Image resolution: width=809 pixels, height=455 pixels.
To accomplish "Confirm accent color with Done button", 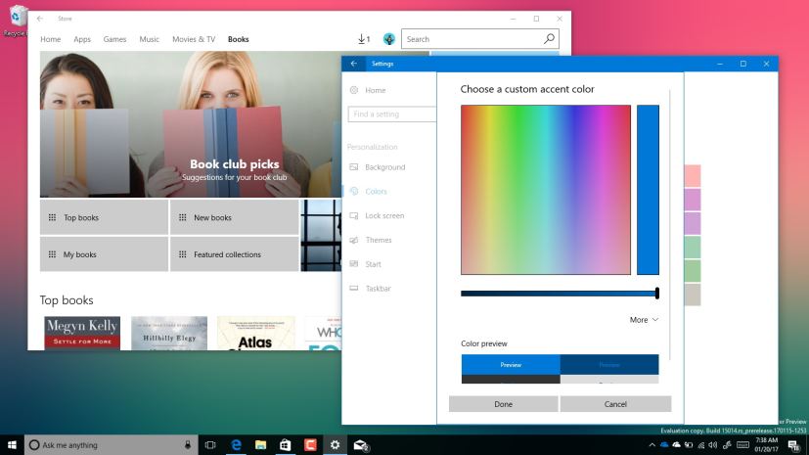I will tap(503, 404).
